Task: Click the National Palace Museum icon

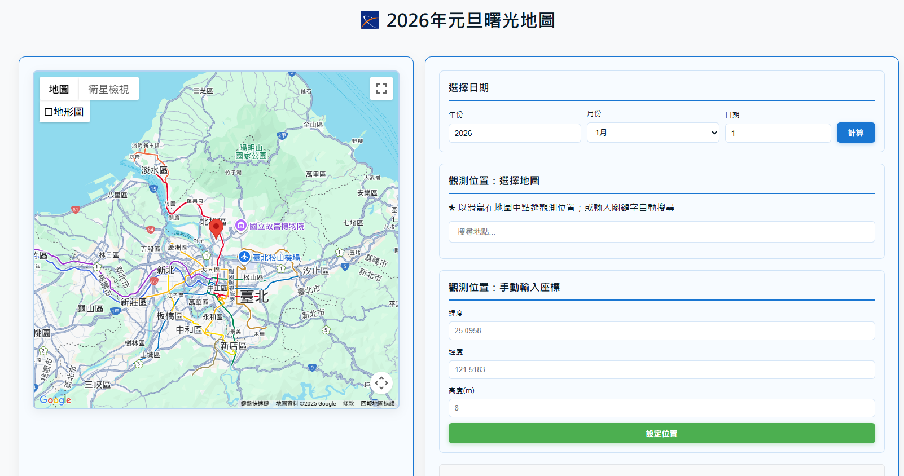Action: tap(241, 226)
